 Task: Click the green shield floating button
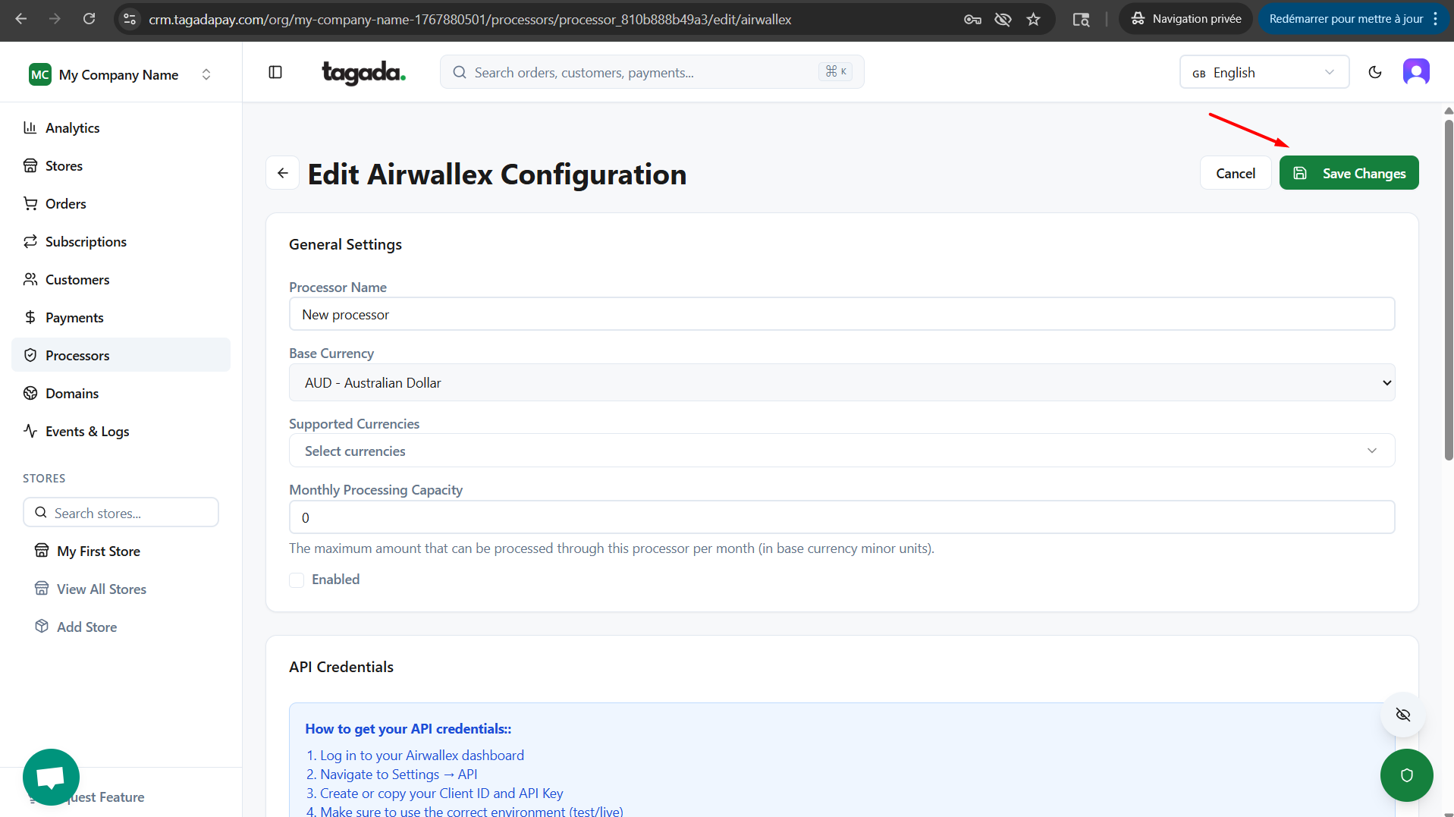click(1406, 775)
